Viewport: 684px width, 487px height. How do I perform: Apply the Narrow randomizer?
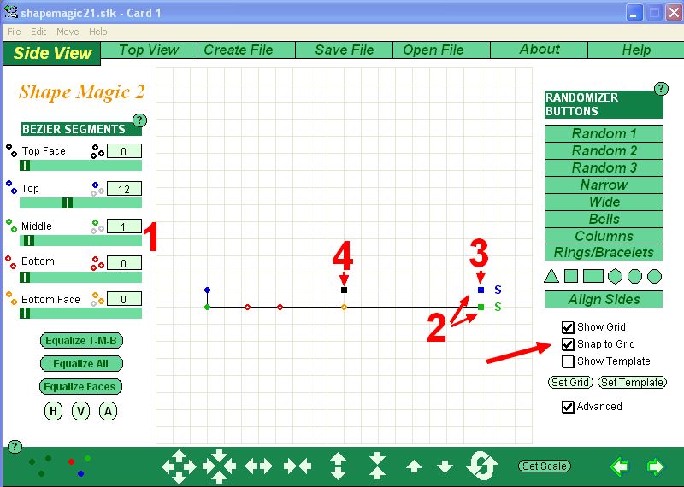(x=604, y=185)
